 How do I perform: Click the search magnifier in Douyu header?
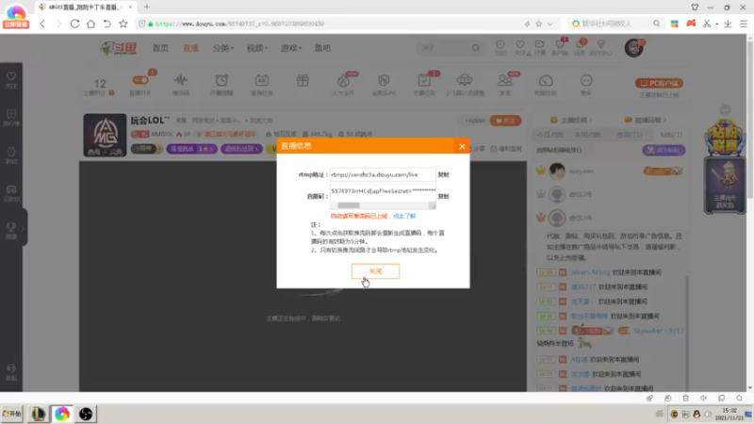476,48
